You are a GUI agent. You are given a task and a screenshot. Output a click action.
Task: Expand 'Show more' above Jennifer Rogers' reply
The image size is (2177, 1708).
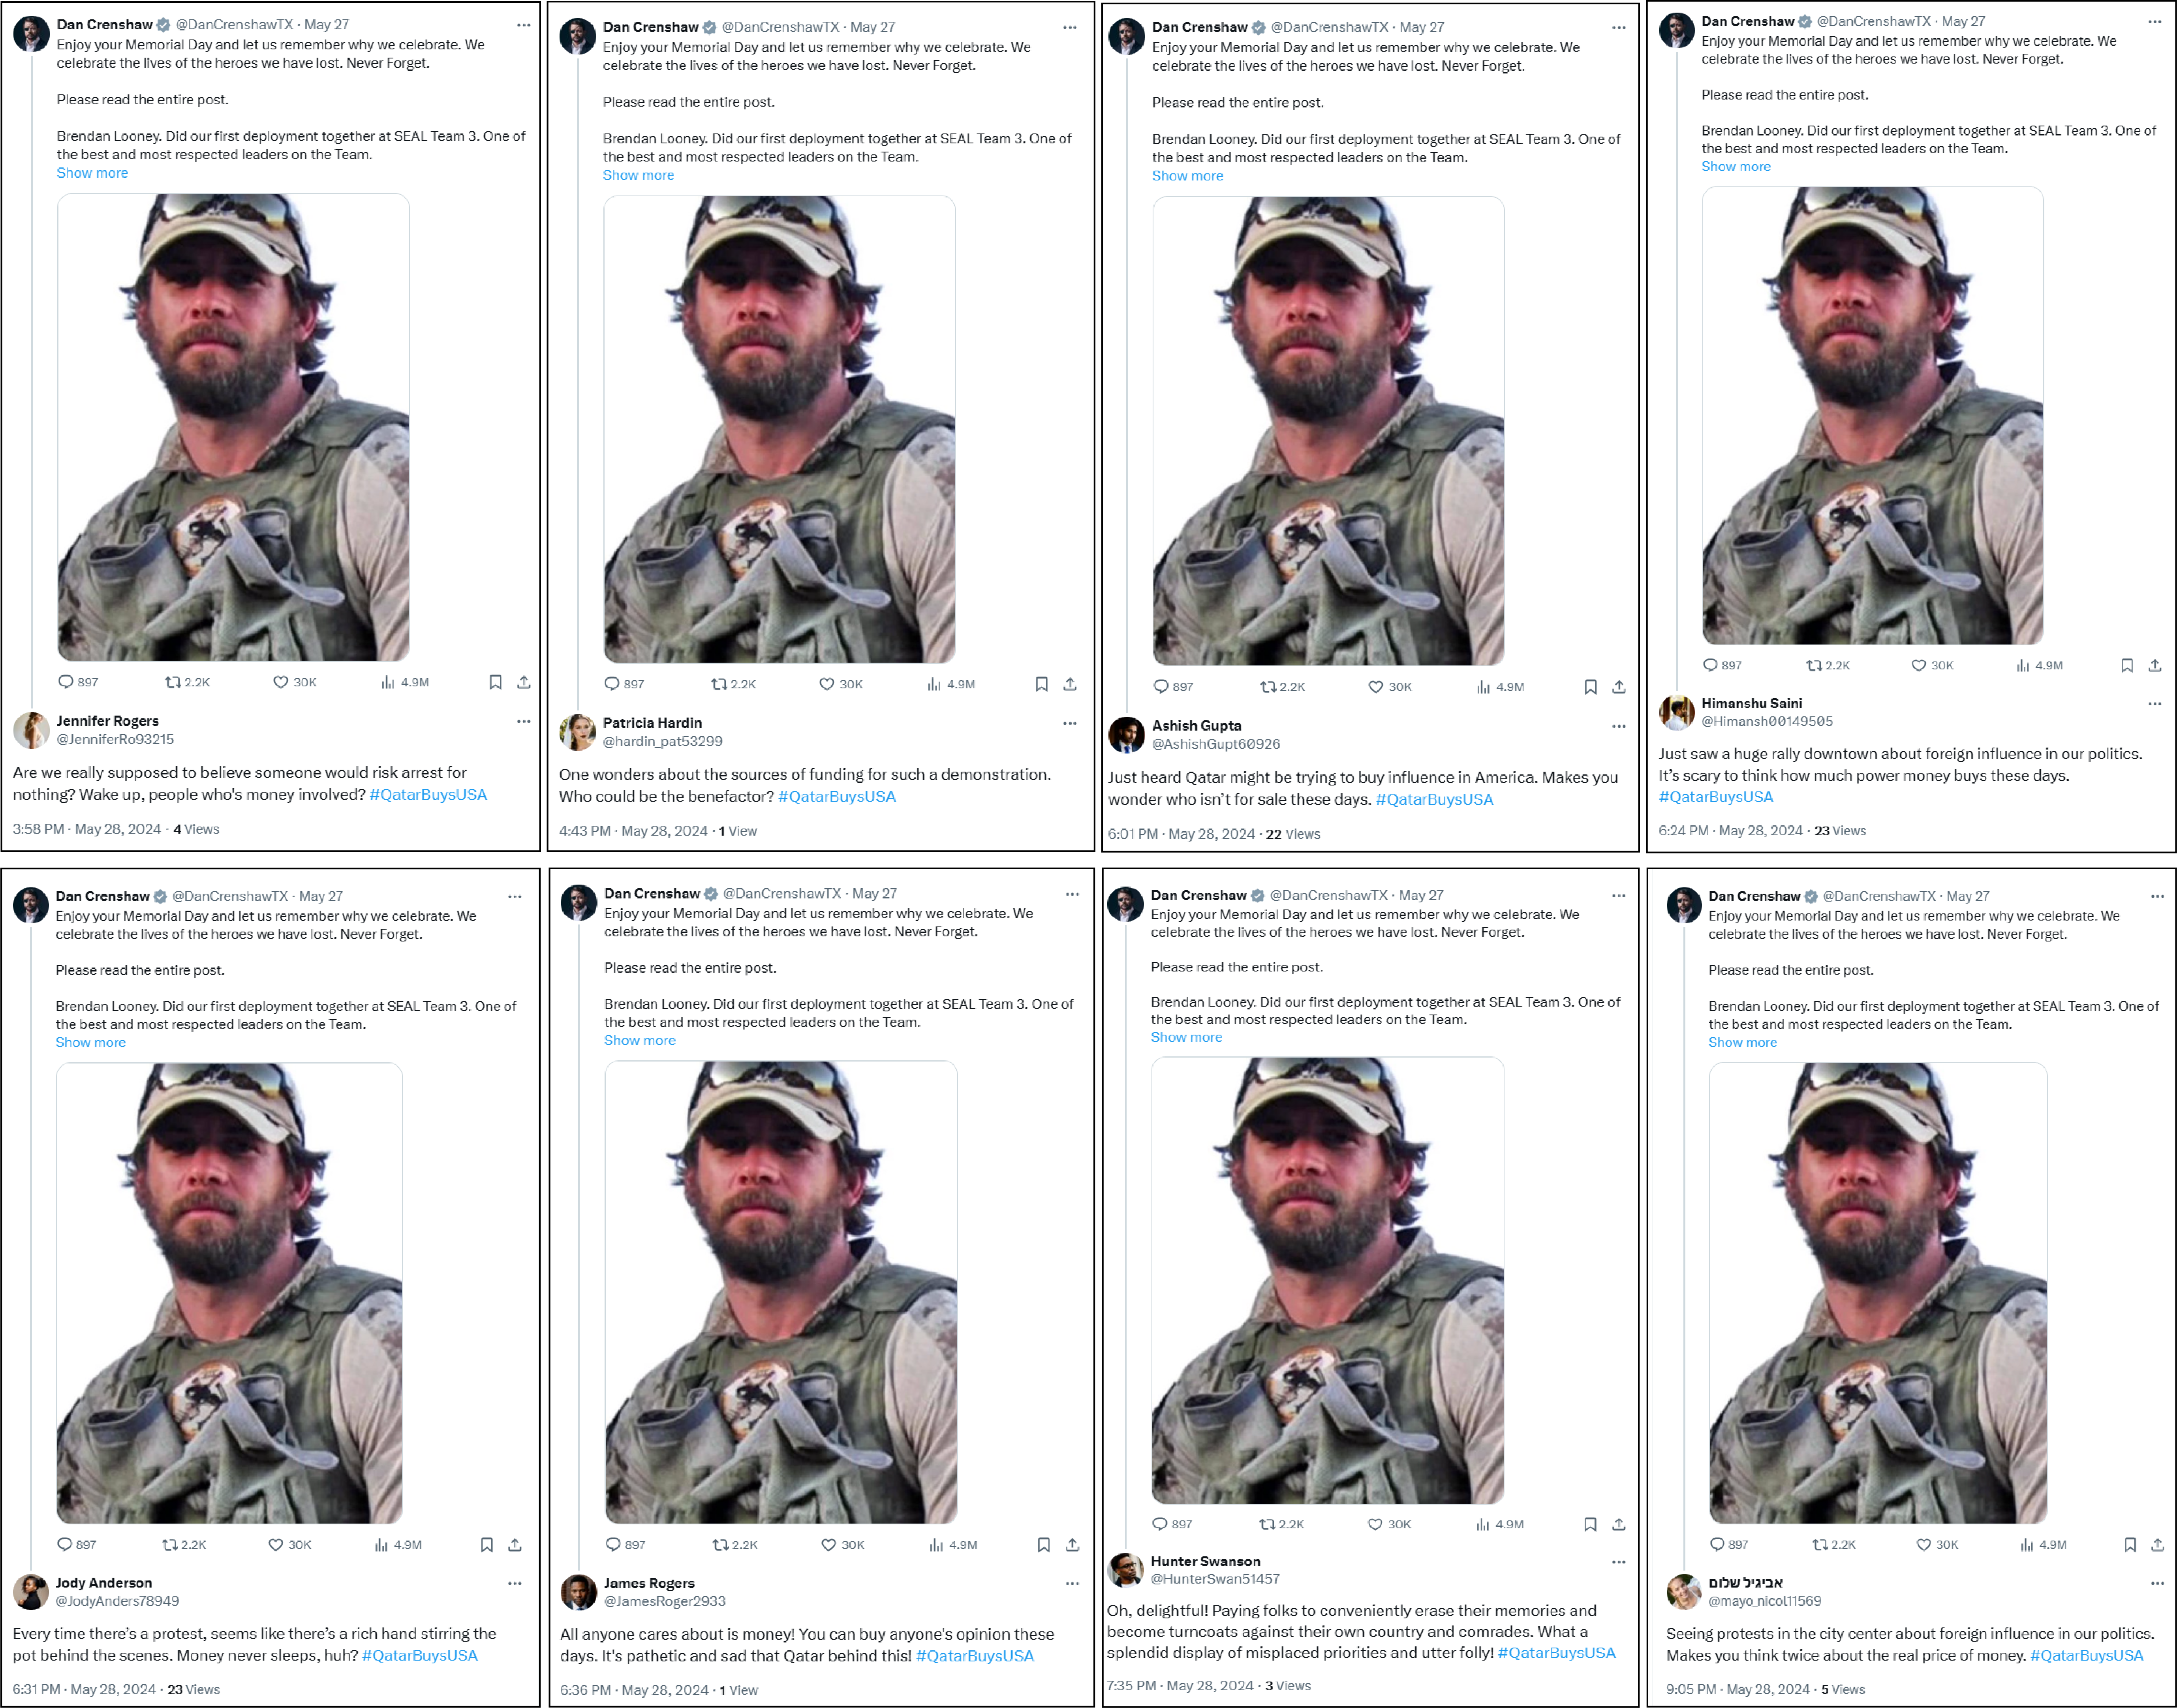point(92,173)
